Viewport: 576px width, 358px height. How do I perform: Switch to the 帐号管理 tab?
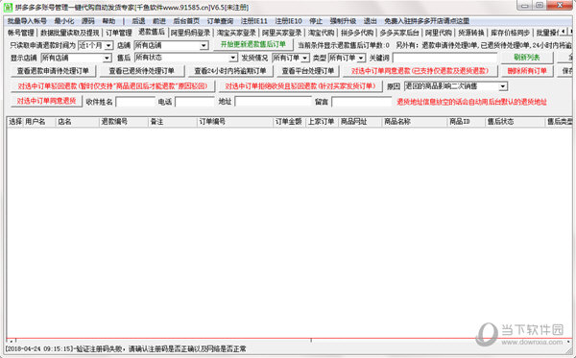pyautogui.click(x=20, y=33)
